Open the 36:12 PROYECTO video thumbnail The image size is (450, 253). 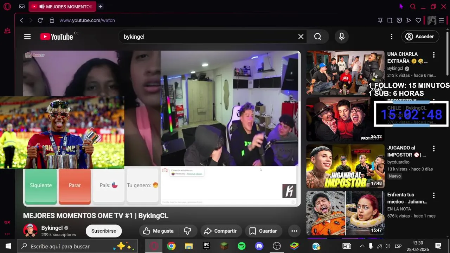tap(345, 119)
